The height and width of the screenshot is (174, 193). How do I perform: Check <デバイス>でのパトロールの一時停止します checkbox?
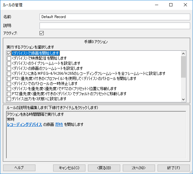coord(9,84)
